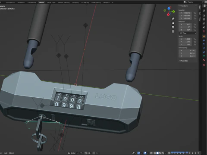The image size is (207, 155).
Task: Open the green Object Data properties tab
Action: pos(204,56)
